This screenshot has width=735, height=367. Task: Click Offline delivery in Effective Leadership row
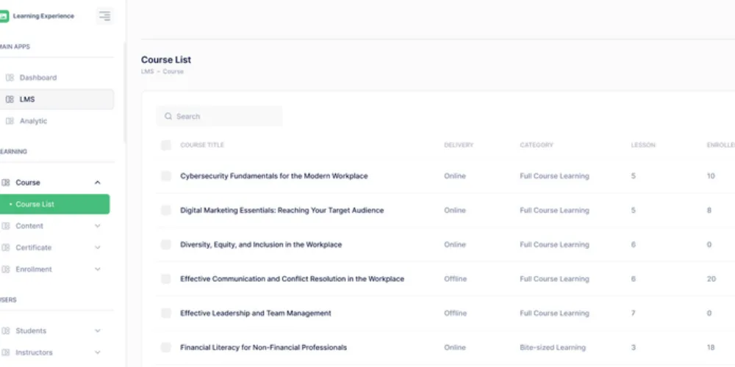coord(455,313)
